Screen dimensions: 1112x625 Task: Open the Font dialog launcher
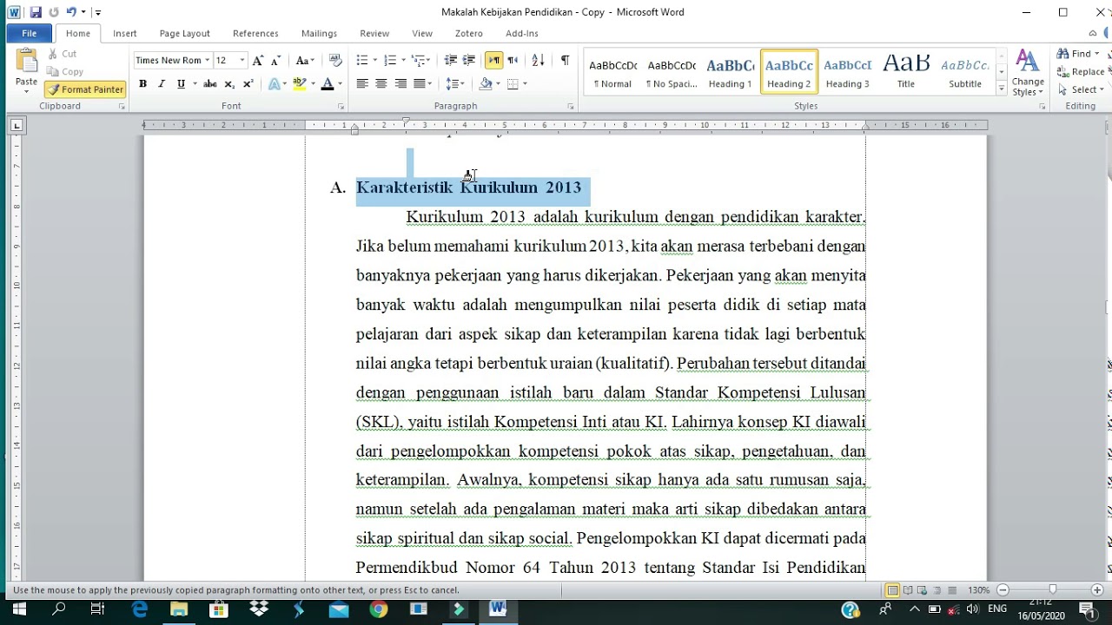(x=341, y=107)
